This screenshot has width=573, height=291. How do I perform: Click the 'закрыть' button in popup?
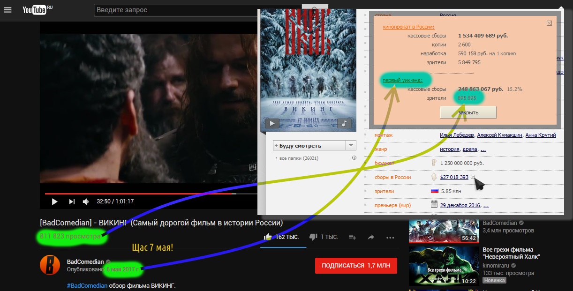pyautogui.click(x=468, y=112)
